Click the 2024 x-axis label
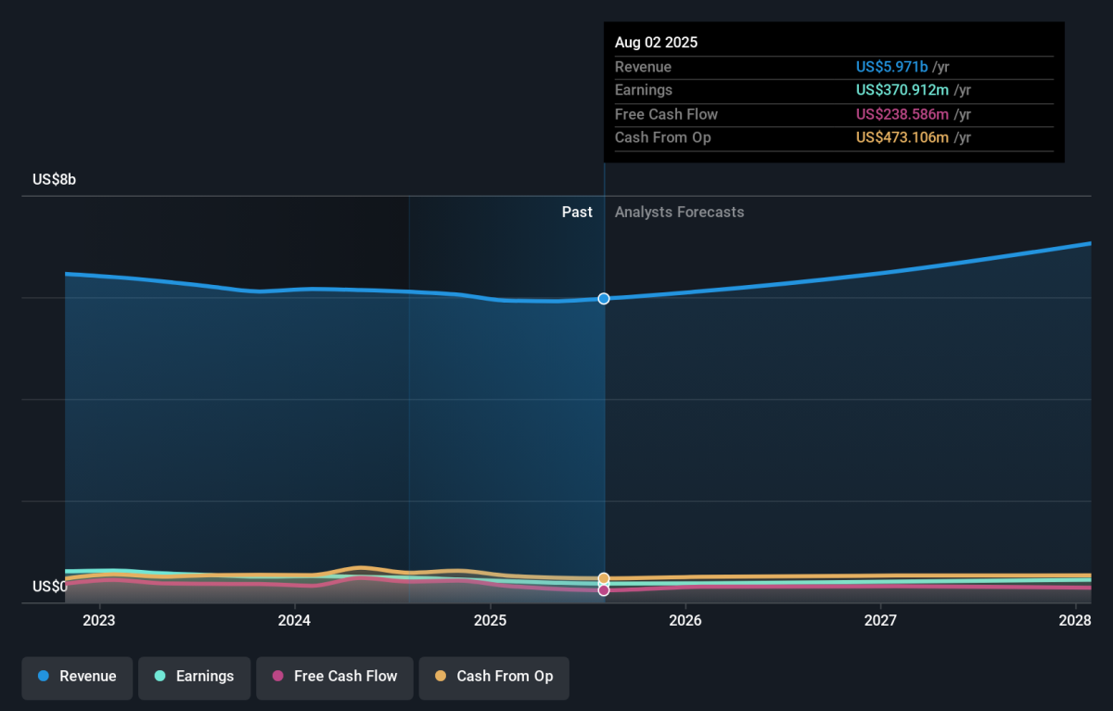Screen dimensions: 1113x711 pyautogui.click(x=294, y=620)
